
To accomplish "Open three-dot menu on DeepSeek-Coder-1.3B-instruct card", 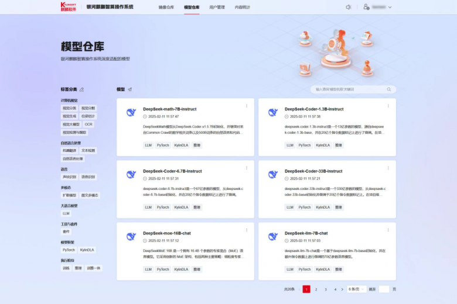I will [388, 106].
